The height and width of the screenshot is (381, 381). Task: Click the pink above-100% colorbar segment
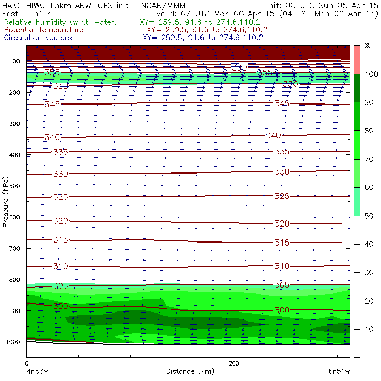tap(357, 60)
